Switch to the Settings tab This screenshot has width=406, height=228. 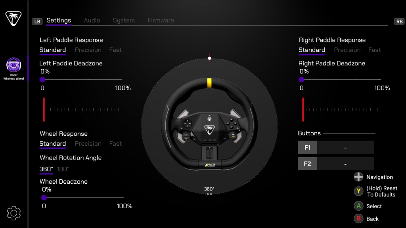(59, 21)
